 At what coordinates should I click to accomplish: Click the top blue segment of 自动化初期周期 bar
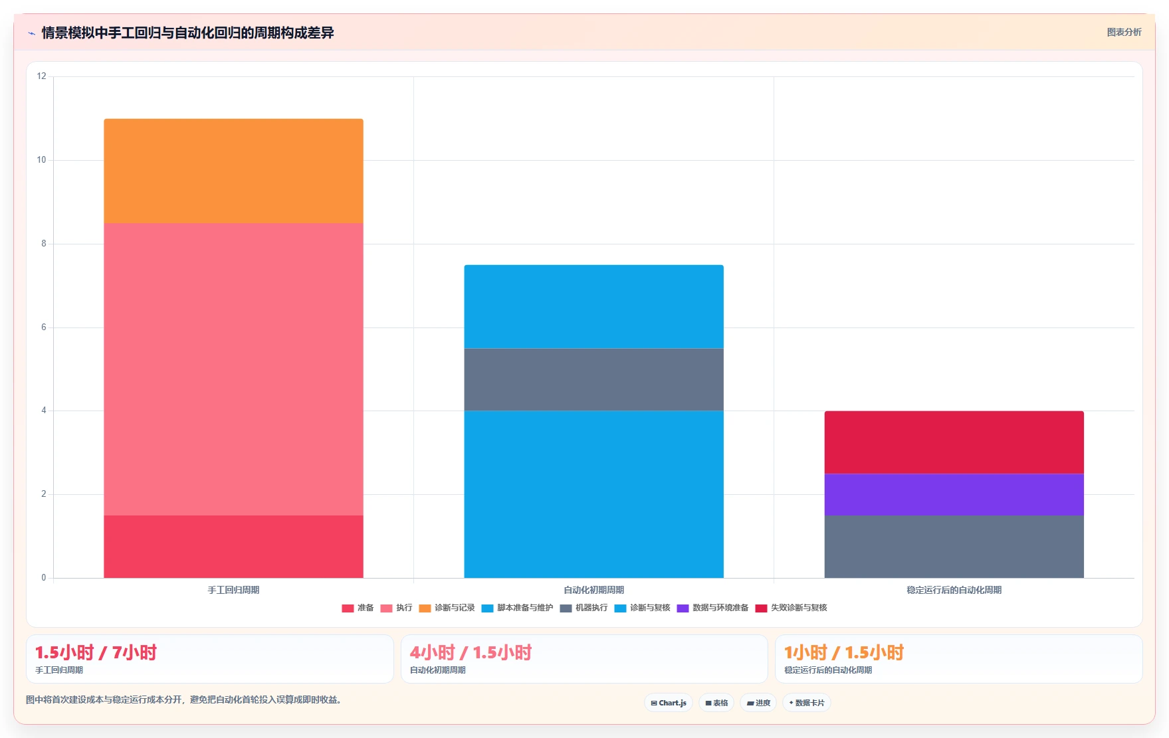click(x=593, y=307)
